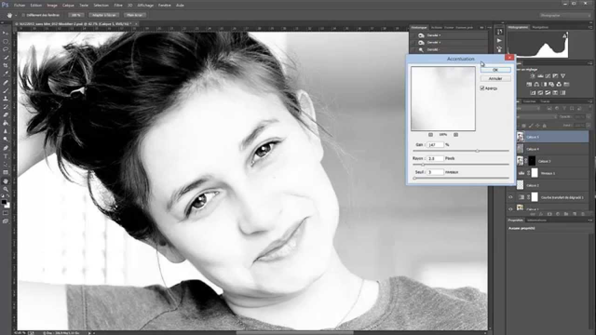Click the Adapter à l'écran button
596x335 pixels.
tap(104, 15)
